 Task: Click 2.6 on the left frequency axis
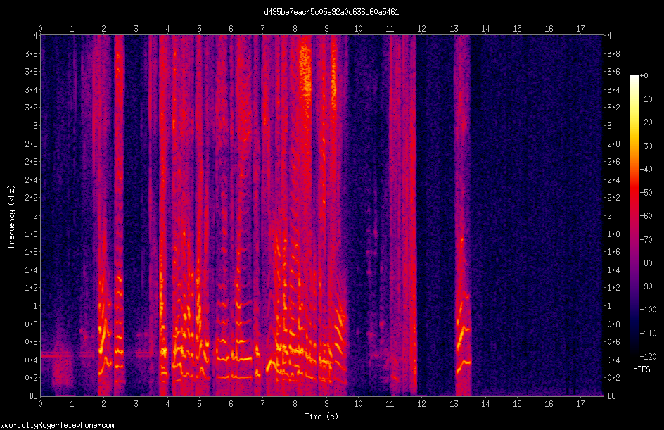tap(31, 162)
